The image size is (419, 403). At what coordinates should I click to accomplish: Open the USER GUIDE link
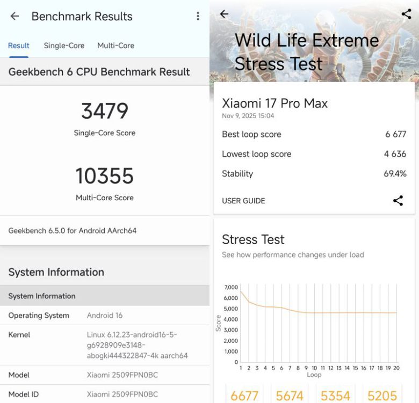243,201
